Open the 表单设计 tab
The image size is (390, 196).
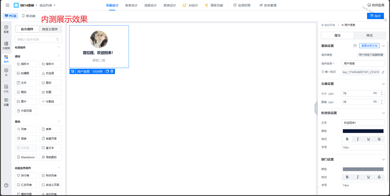pos(131,5)
